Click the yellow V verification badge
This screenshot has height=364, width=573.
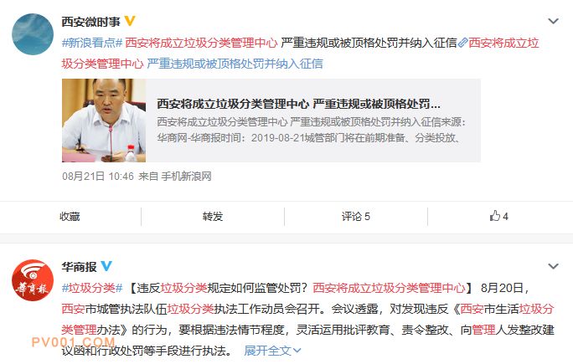tap(130, 21)
